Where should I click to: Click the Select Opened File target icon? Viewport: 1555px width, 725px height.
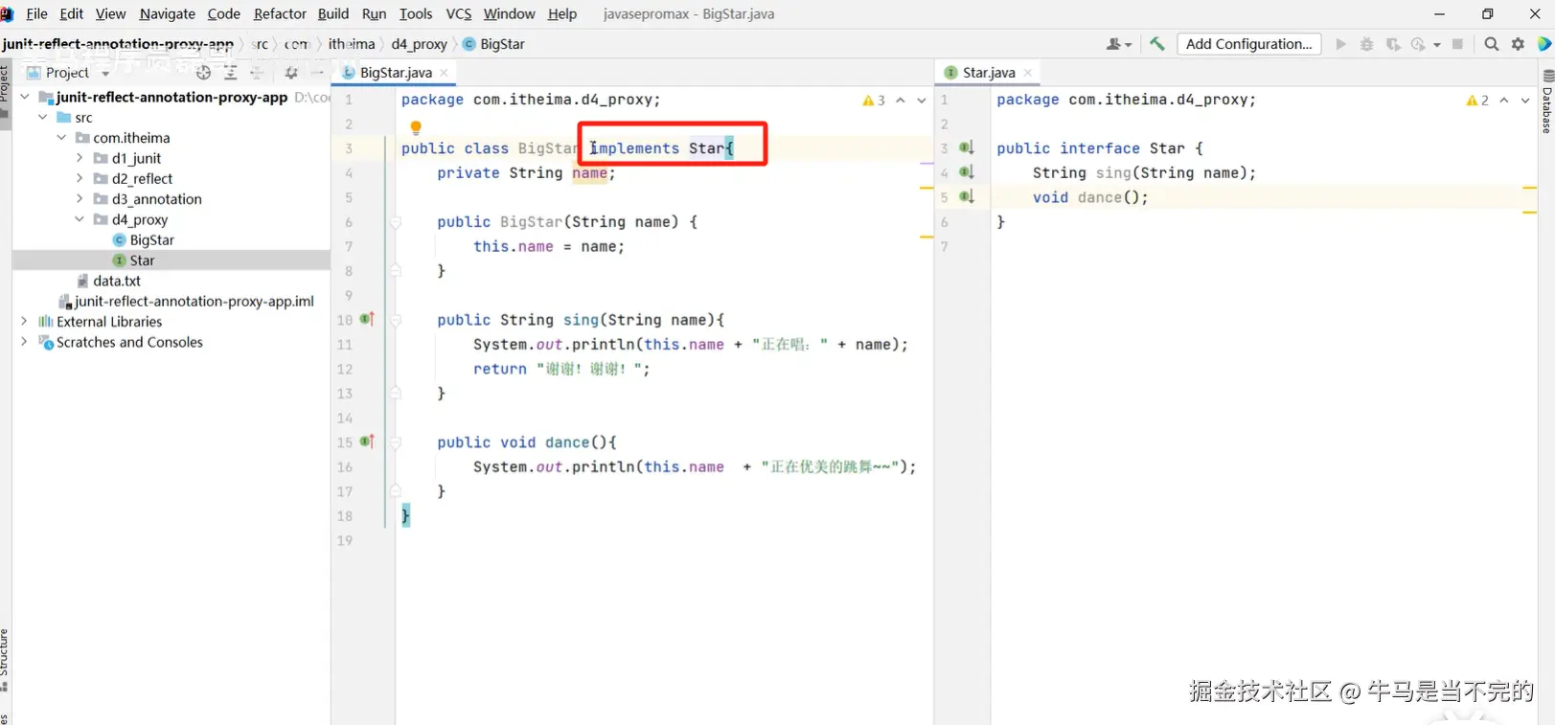coord(203,73)
